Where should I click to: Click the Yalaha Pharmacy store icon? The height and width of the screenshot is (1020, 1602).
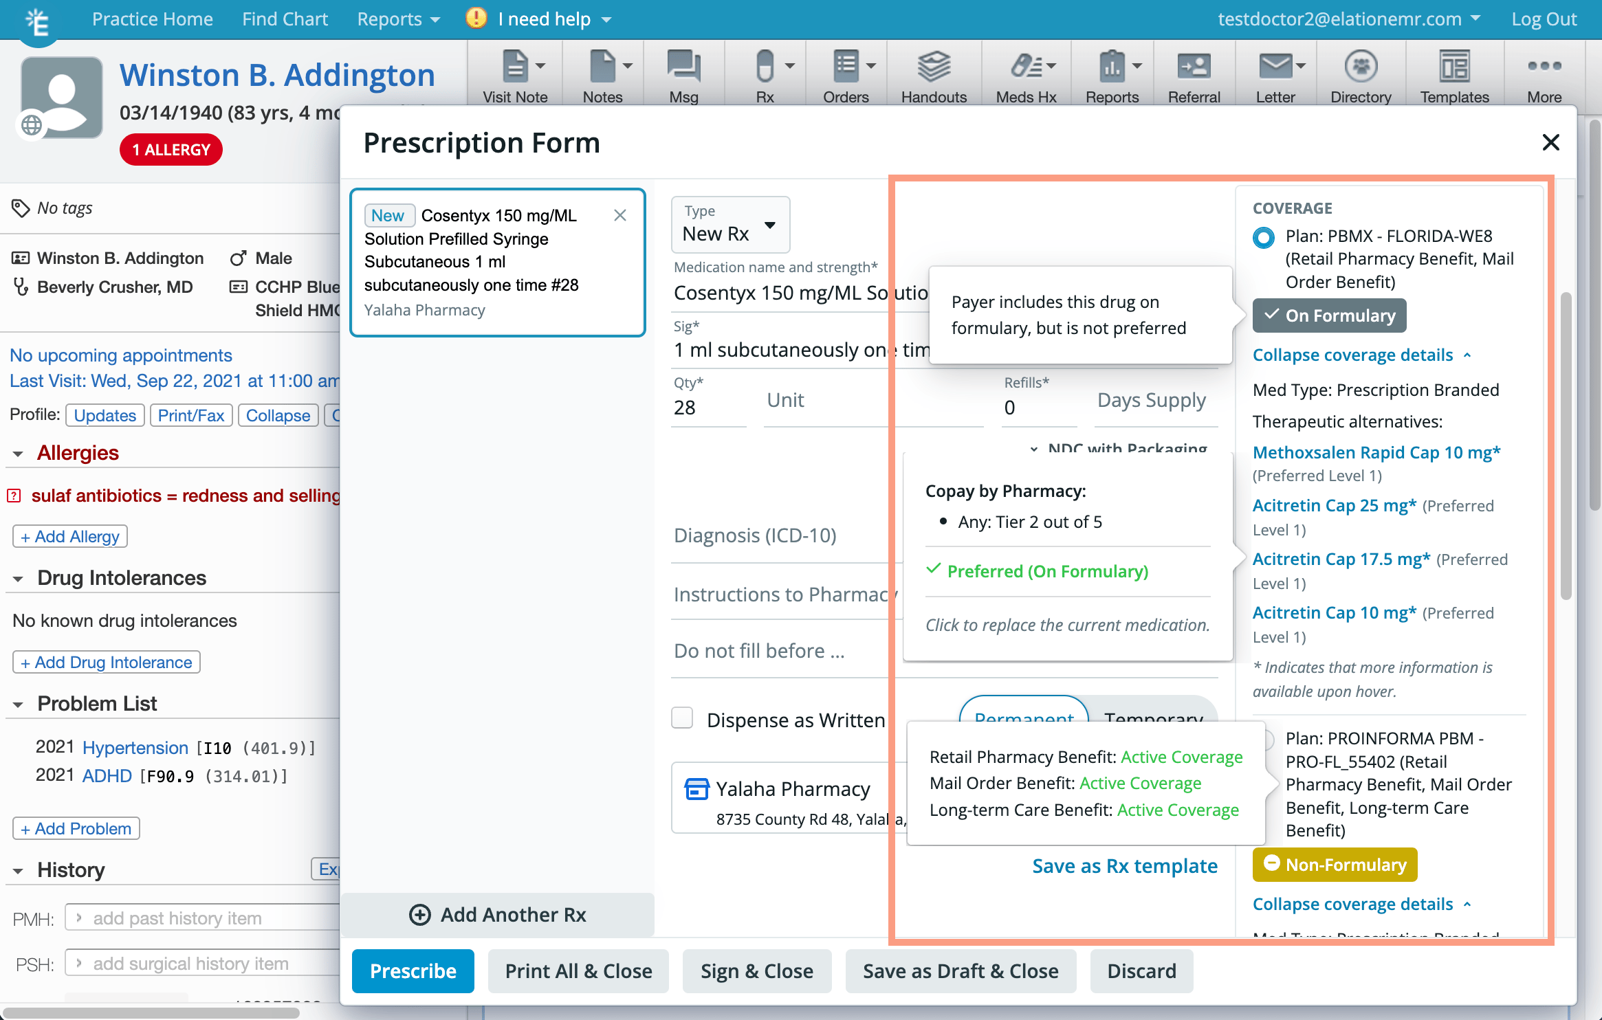(x=696, y=789)
